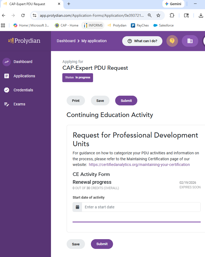
Task: Reload the page with the browser refresh icon
Action: point(23,15)
